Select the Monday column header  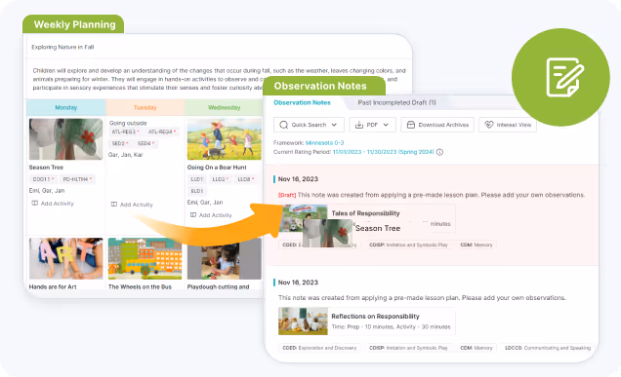[66, 107]
